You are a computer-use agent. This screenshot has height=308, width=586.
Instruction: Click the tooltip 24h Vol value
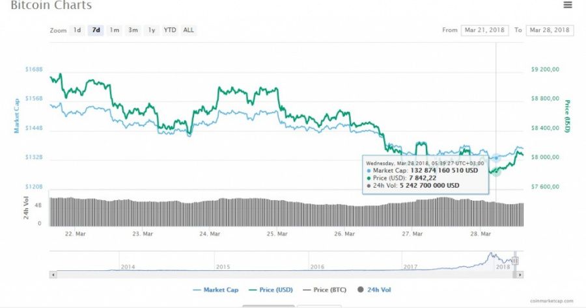coord(430,185)
